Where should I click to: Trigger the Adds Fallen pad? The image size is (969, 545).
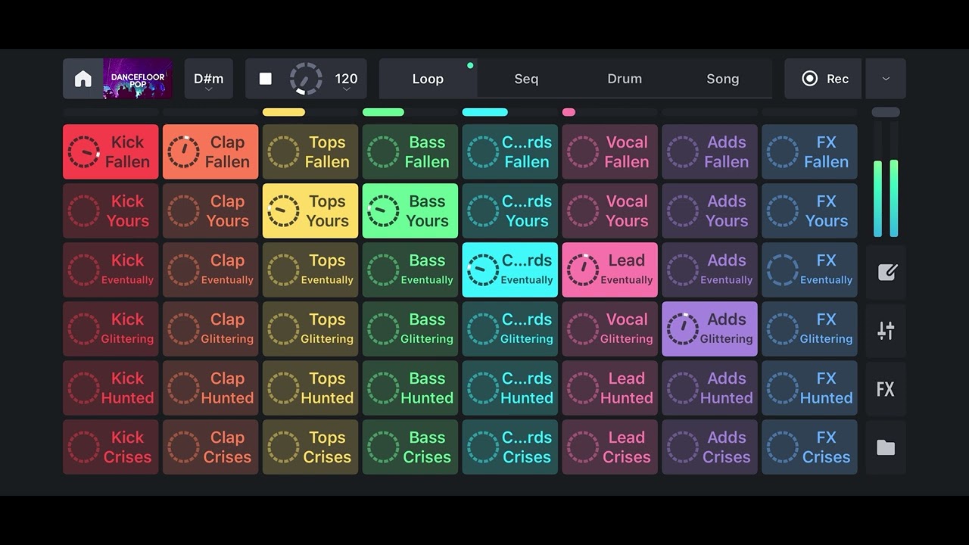710,152
